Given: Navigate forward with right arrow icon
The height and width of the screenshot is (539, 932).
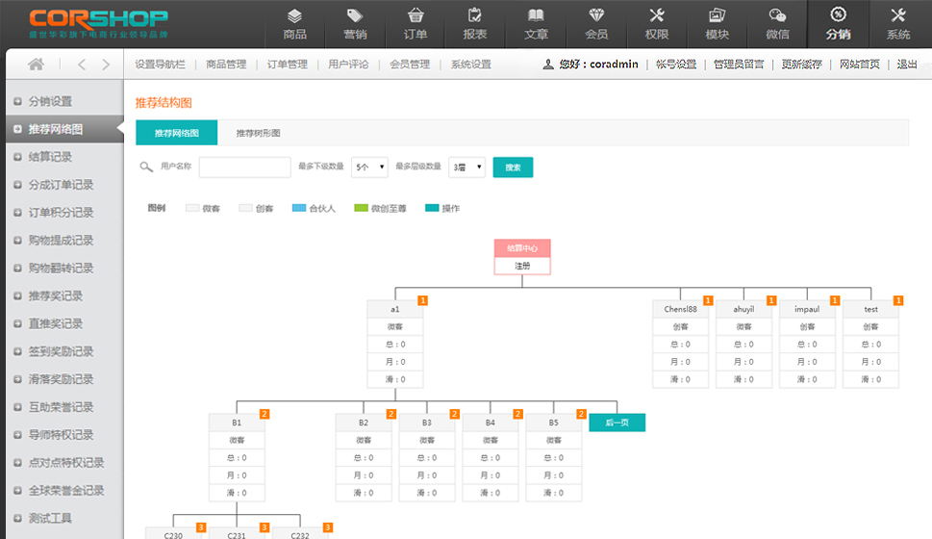Looking at the screenshot, I should 106,64.
